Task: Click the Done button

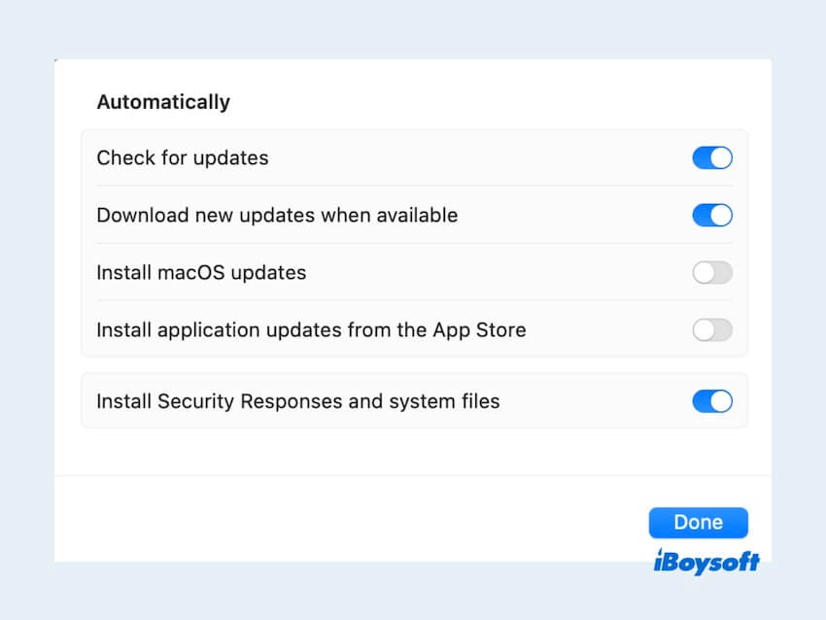Action: pos(698,522)
